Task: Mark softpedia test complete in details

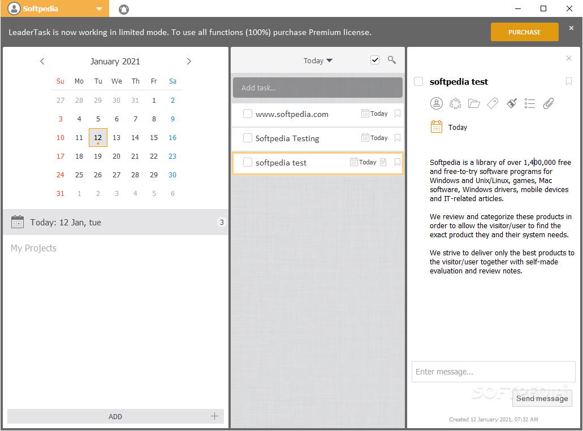Action: tap(418, 81)
